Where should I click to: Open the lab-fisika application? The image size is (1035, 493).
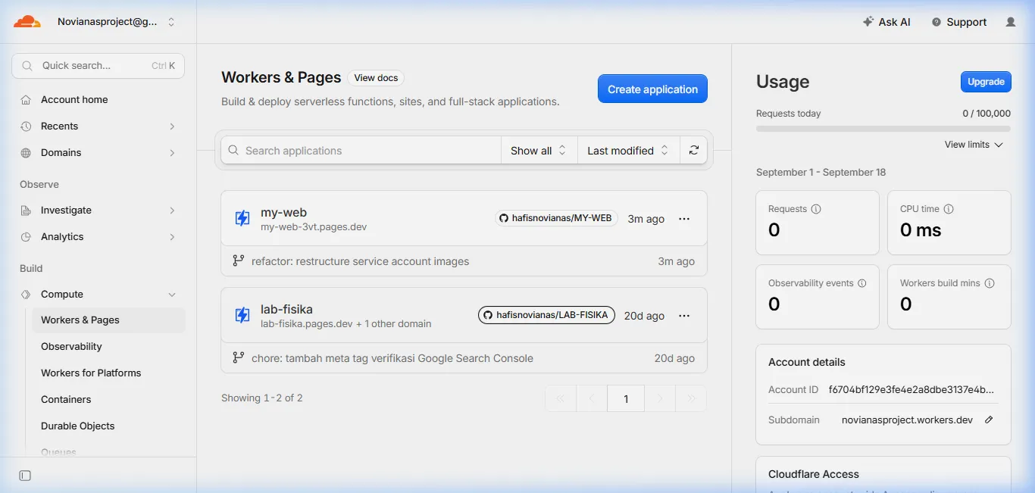[286, 309]
